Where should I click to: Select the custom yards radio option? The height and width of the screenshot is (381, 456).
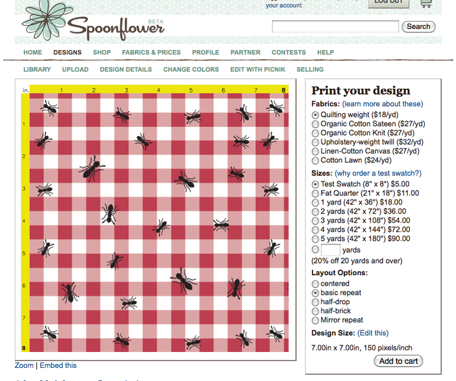pos(315,249)
